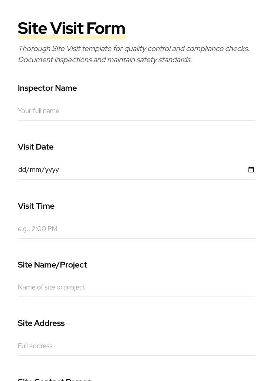Click the calendar icon beside dd/mm/yyyy
Viewport: 273px width, 381px height.
click(x=251, y=170)
